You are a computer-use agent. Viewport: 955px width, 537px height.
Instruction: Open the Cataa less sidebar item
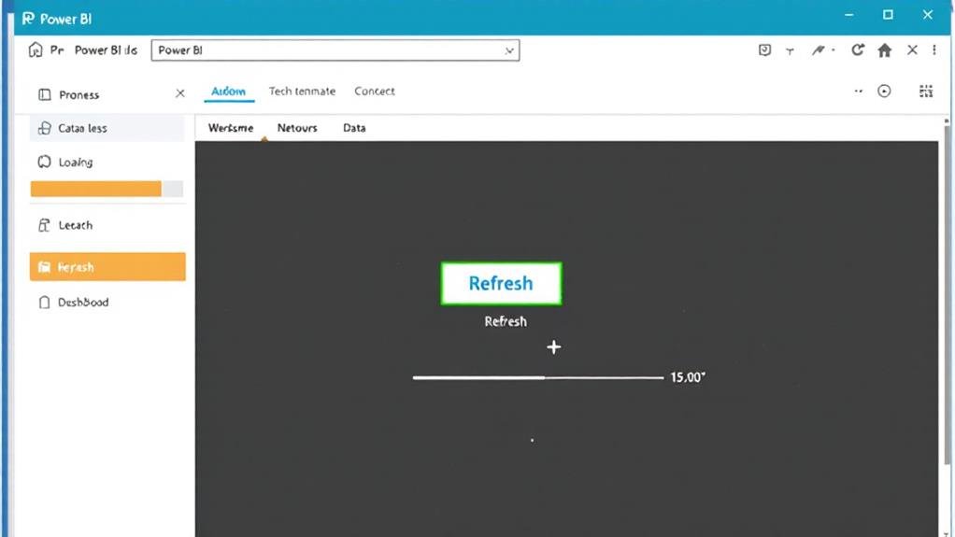click(107, 129)
